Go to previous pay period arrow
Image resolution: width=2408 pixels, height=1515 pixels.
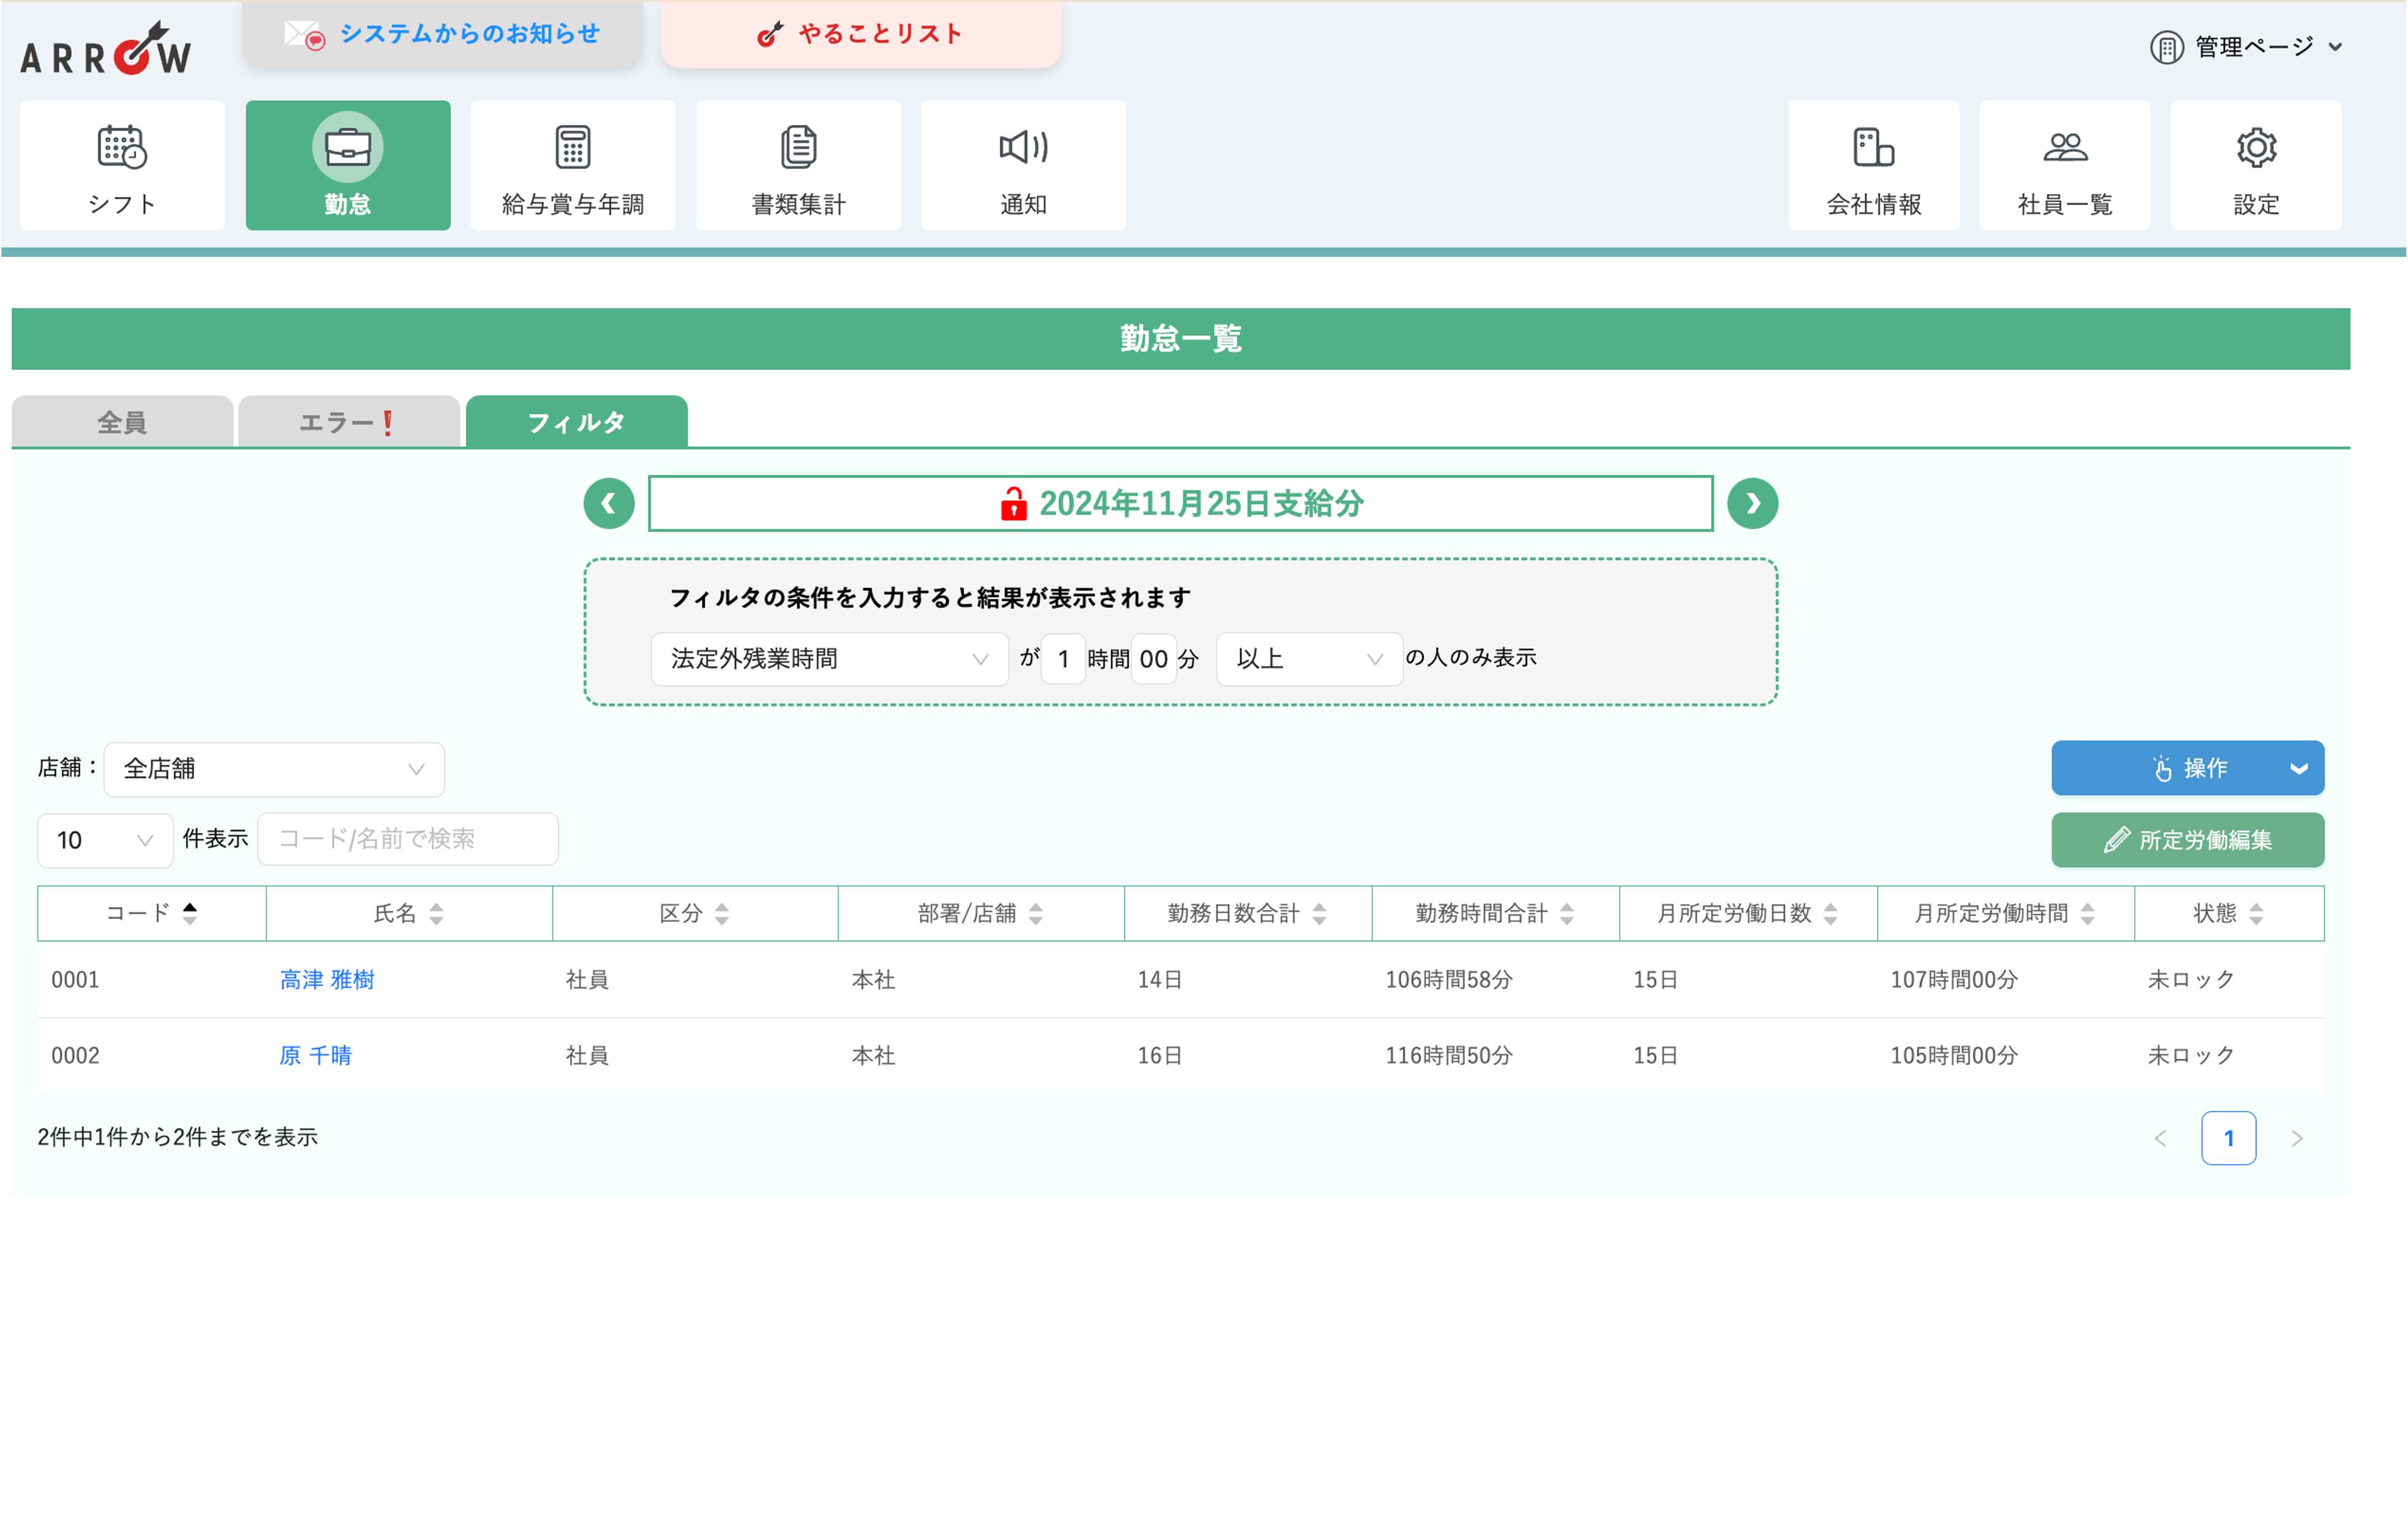pos(609,504)
